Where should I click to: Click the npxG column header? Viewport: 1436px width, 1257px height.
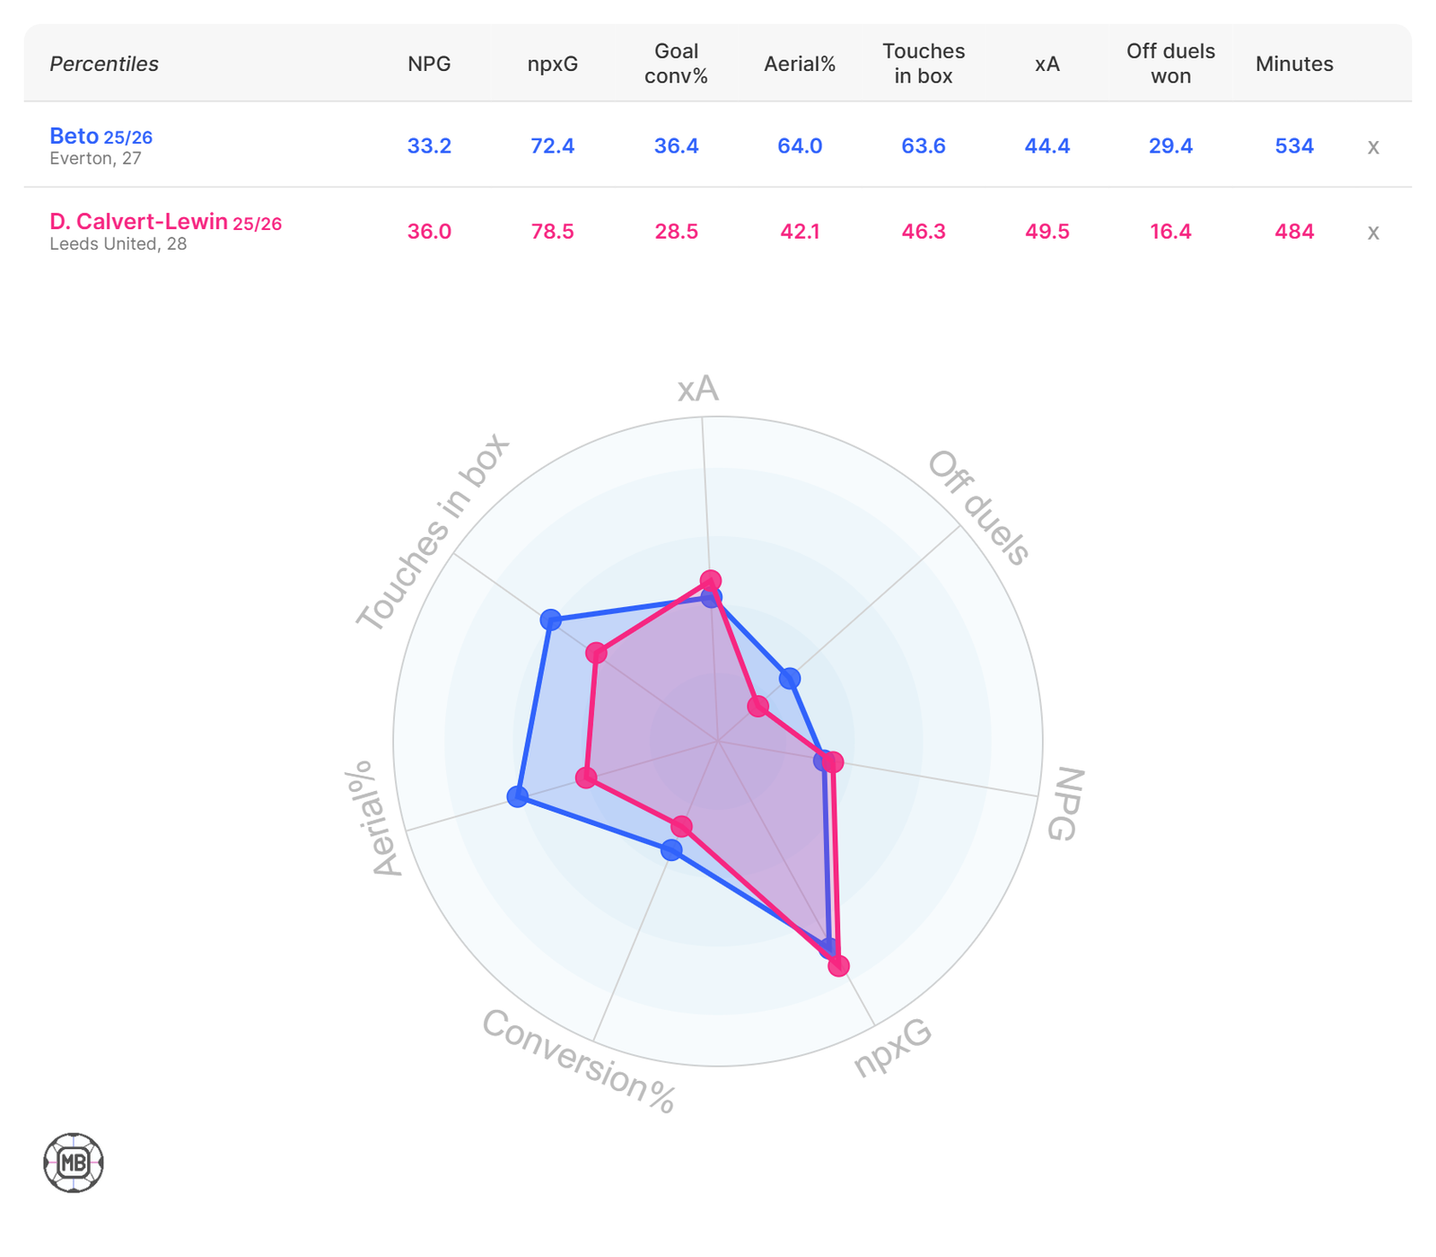point(553,64)
